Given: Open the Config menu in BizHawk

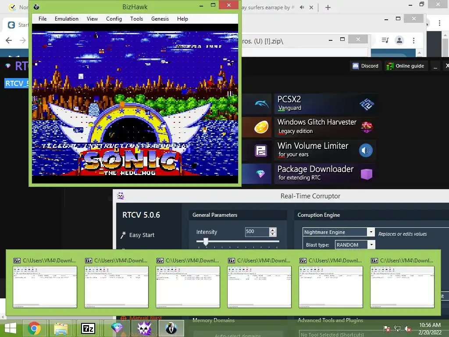Looking at the screenshot, I should (x=114, y=18).
